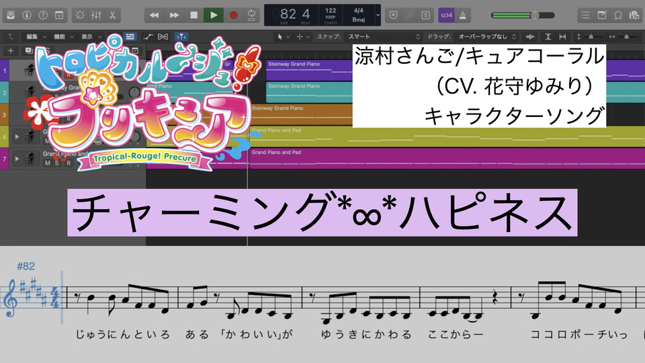Toggle the toolbar display icon

[x=59, y=15]
